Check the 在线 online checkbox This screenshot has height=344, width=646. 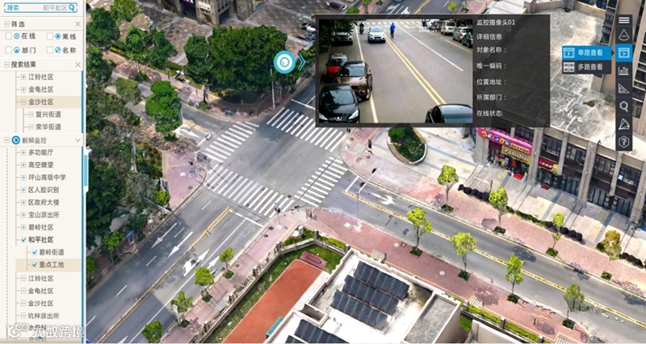pyautogui.click(x=9, y=36)
